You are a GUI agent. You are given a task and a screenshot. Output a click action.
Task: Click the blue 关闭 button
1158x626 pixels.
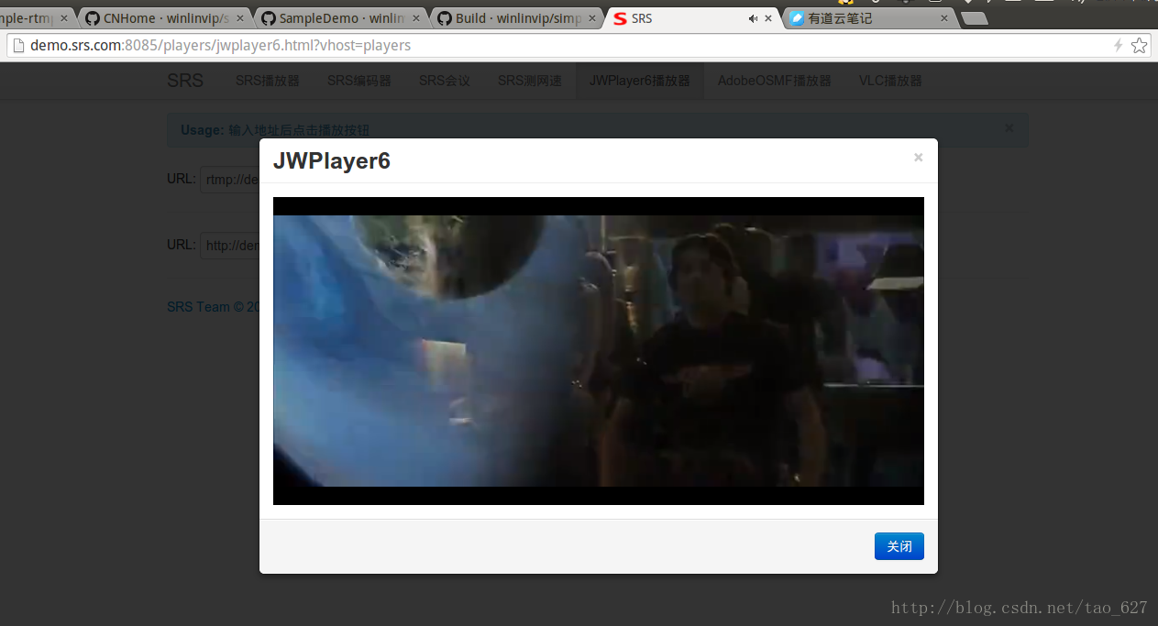tap(899, 546)
